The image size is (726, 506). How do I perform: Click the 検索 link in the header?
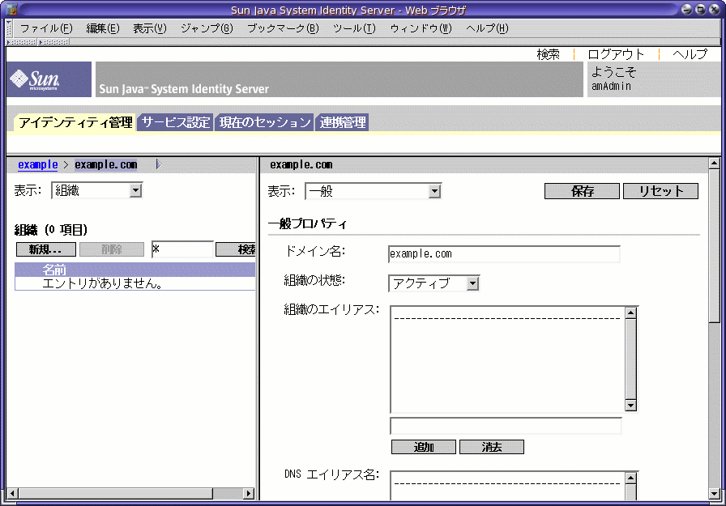pos(549,54)
